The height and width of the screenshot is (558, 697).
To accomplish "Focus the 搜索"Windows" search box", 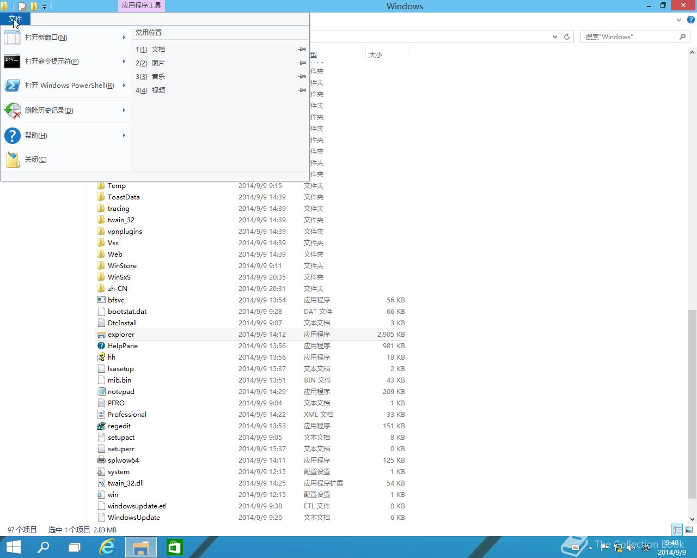I will 629,37.
